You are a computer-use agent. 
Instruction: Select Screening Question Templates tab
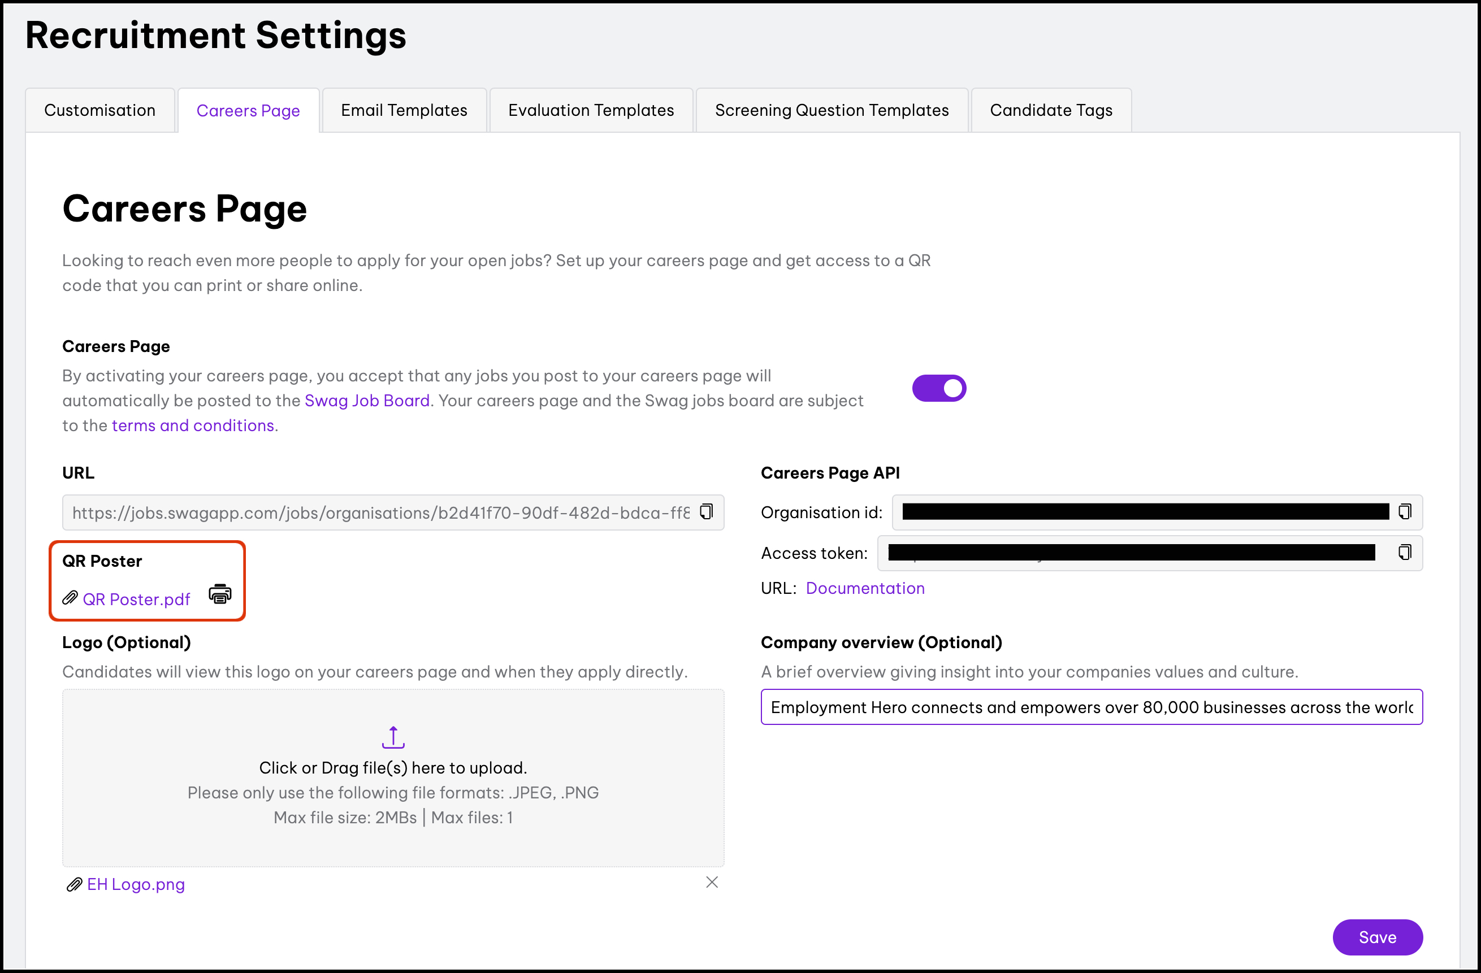point(832,110)
